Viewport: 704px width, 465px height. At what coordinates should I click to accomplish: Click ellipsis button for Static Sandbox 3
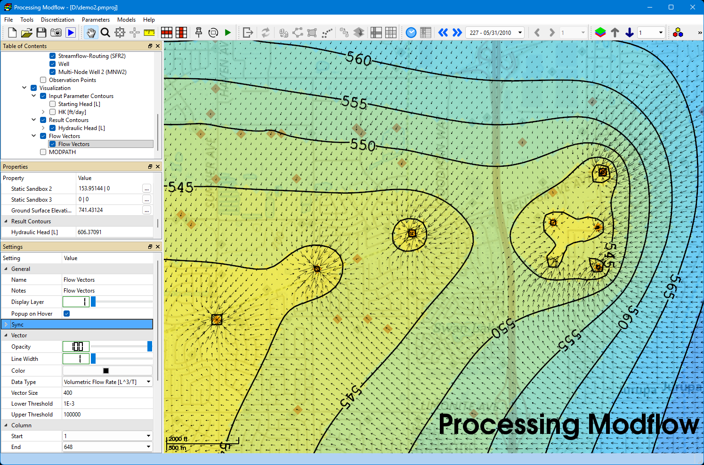point(147,199)
